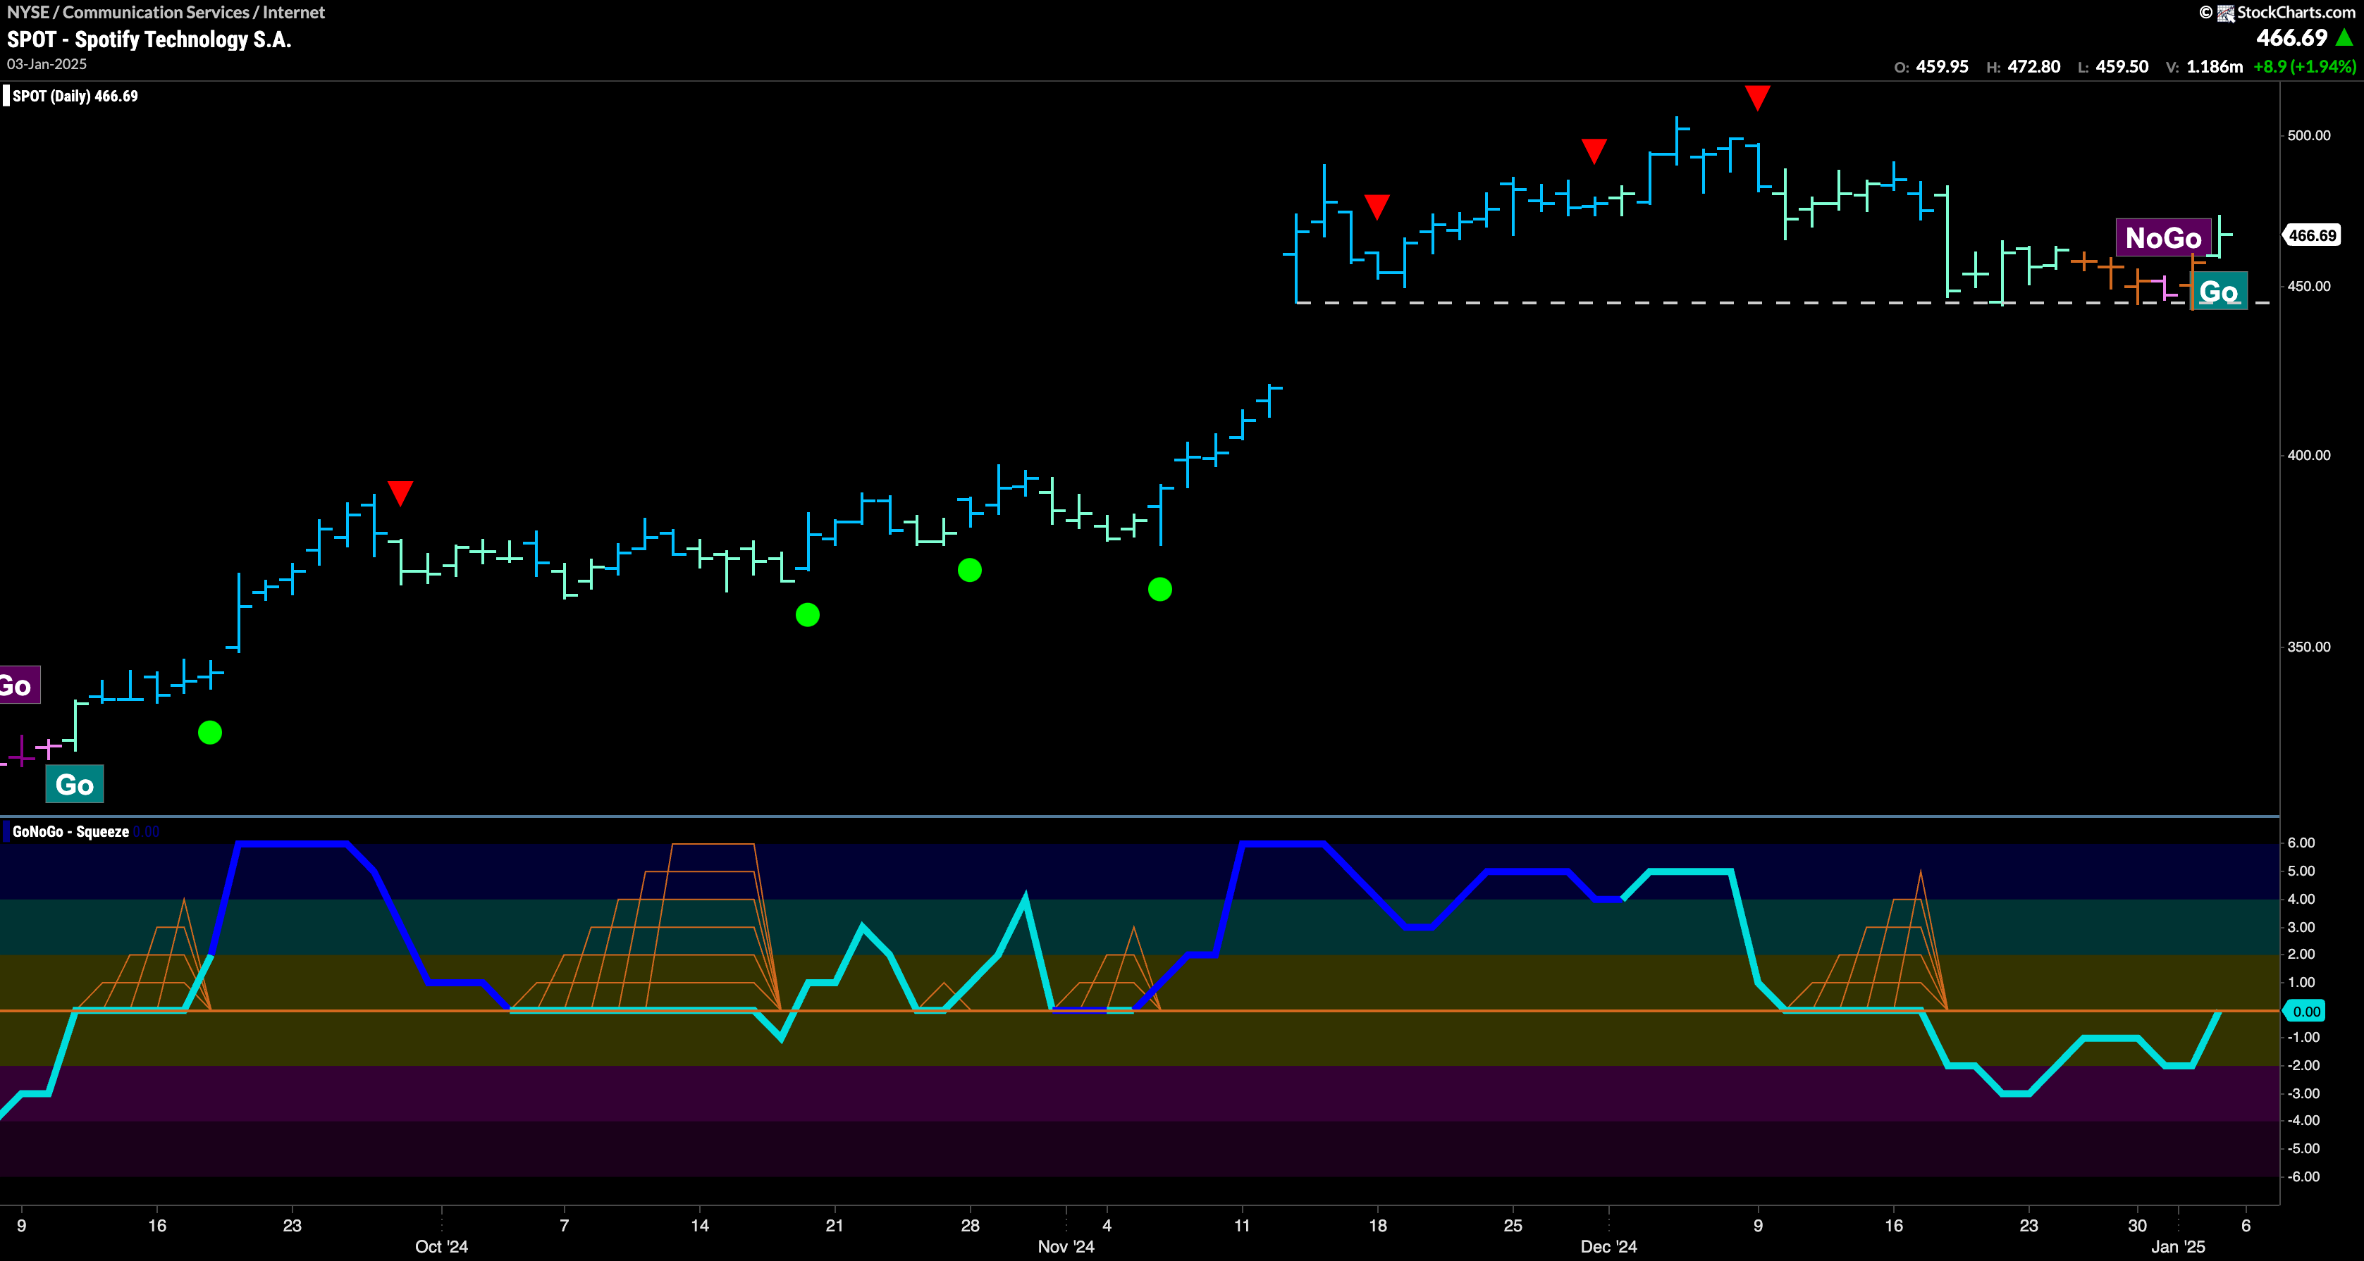Click the teal Go label at bottom left
This screenshot has height=1261, width=2364.
74,784
